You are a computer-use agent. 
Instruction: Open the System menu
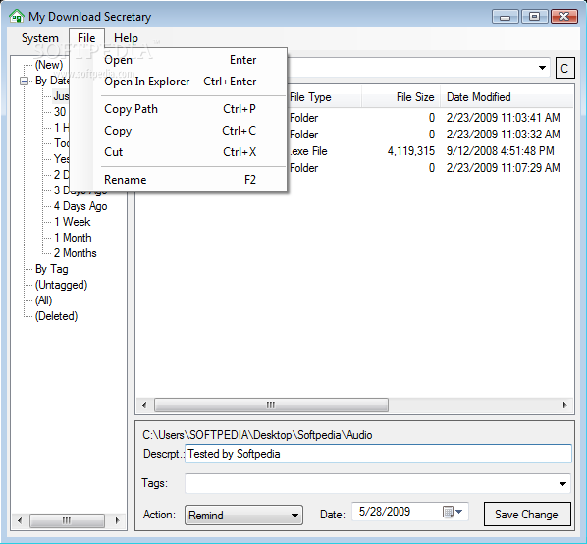[x=40, y=38]
